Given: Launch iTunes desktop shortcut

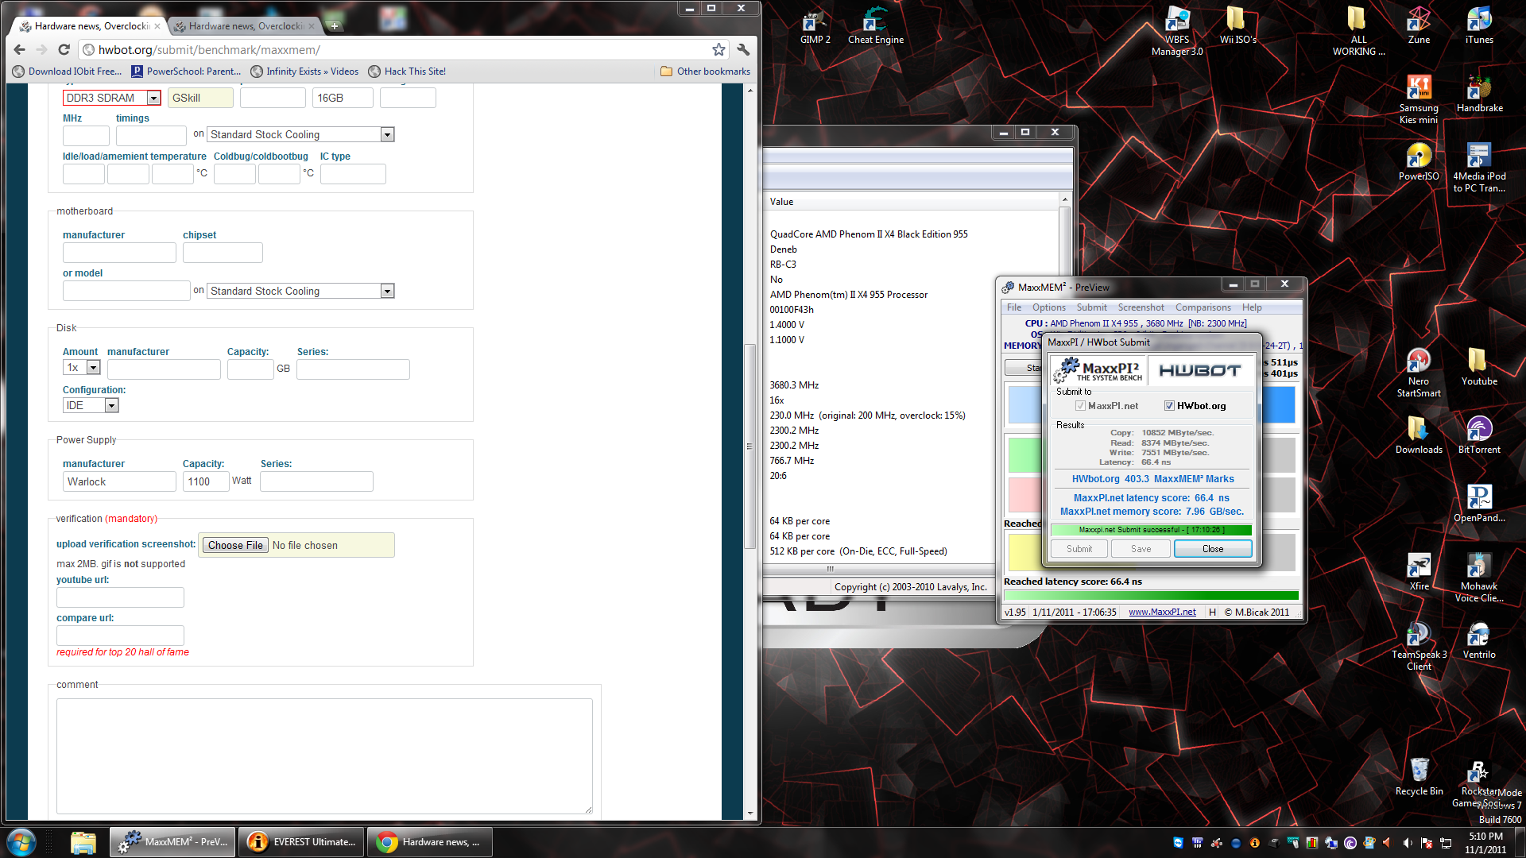Looking at the screenshot, I should (x=1479, y=26).
